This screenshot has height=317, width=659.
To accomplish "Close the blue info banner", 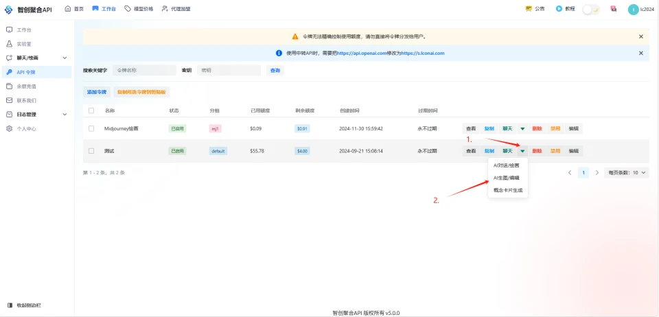I will pyautogui.click(x=641, y=53).
